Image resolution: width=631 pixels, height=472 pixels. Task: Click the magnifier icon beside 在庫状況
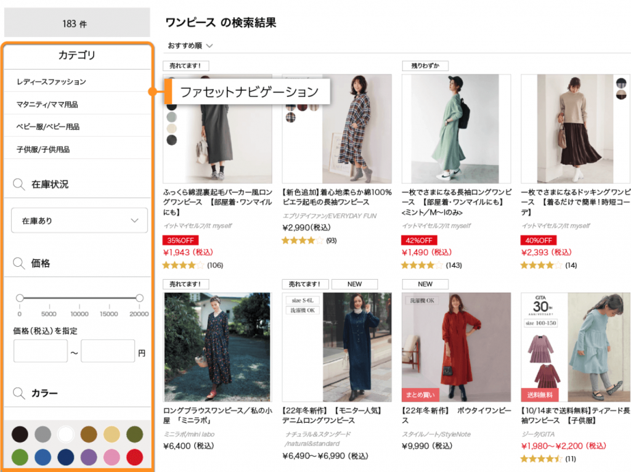click(19, 184)
